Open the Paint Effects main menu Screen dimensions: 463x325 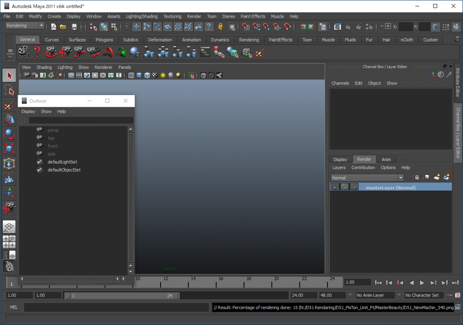[253, 16]
